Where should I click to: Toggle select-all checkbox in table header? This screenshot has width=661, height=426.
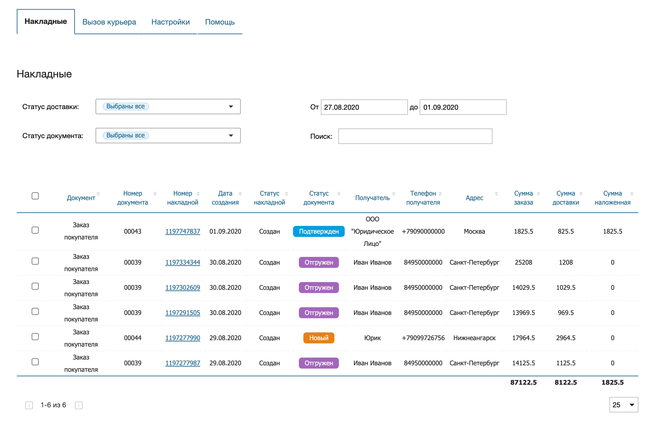click(35, 196)
